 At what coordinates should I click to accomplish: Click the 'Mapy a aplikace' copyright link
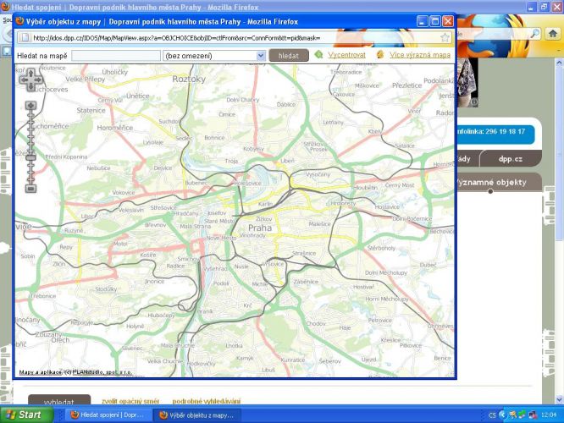coord(41,372)
